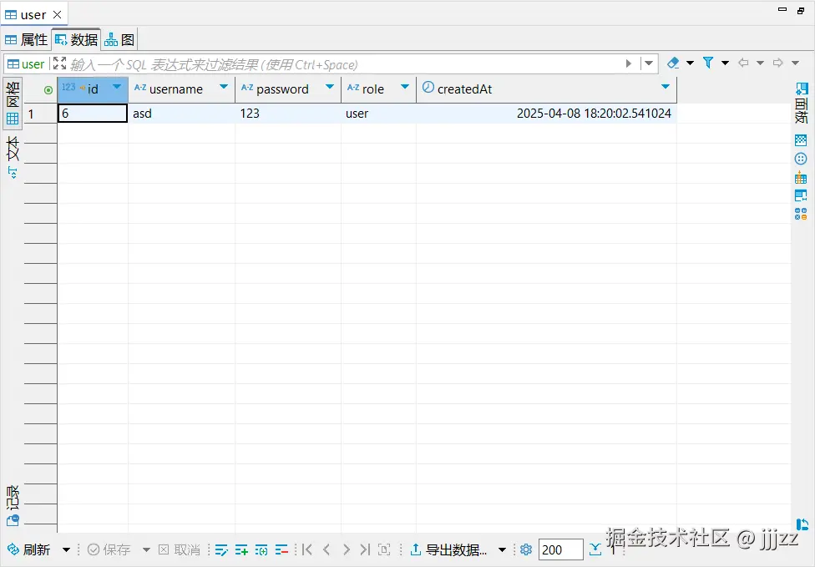Click the 刷新 refresh button
The width and height of the screenshot is (815, 567).
[29, 549]
